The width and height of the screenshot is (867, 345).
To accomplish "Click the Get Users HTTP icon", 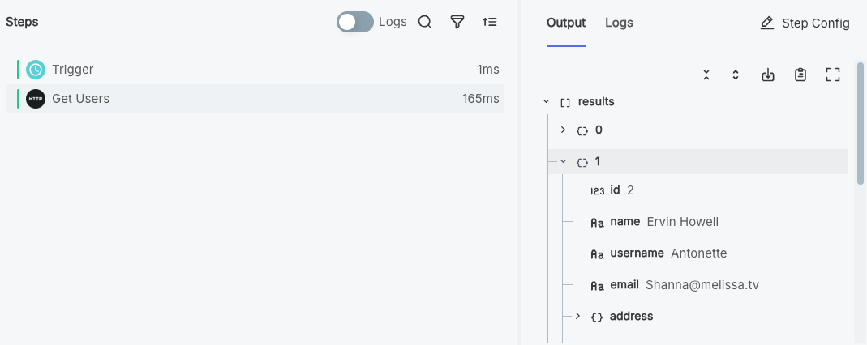I will tap(36, 99).
